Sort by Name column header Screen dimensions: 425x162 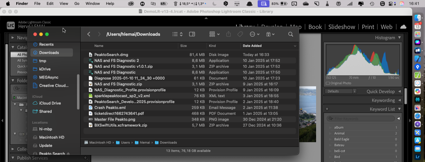(99, 46)
